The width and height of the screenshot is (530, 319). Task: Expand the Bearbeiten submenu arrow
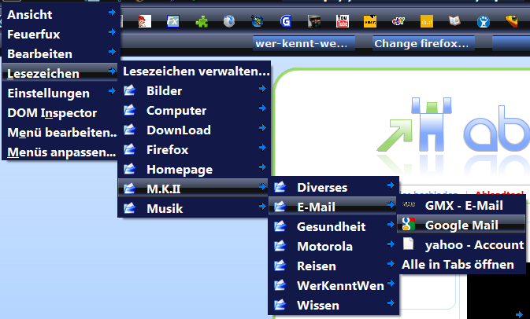click(x=112, y=52)
